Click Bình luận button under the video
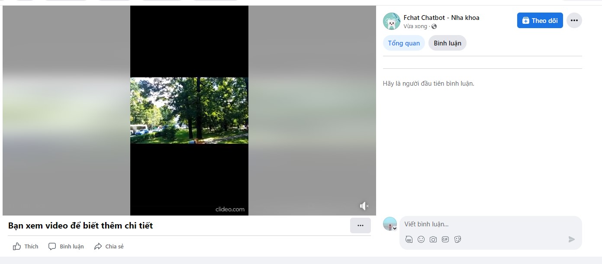602x264 pixels. tap(66, 246)
